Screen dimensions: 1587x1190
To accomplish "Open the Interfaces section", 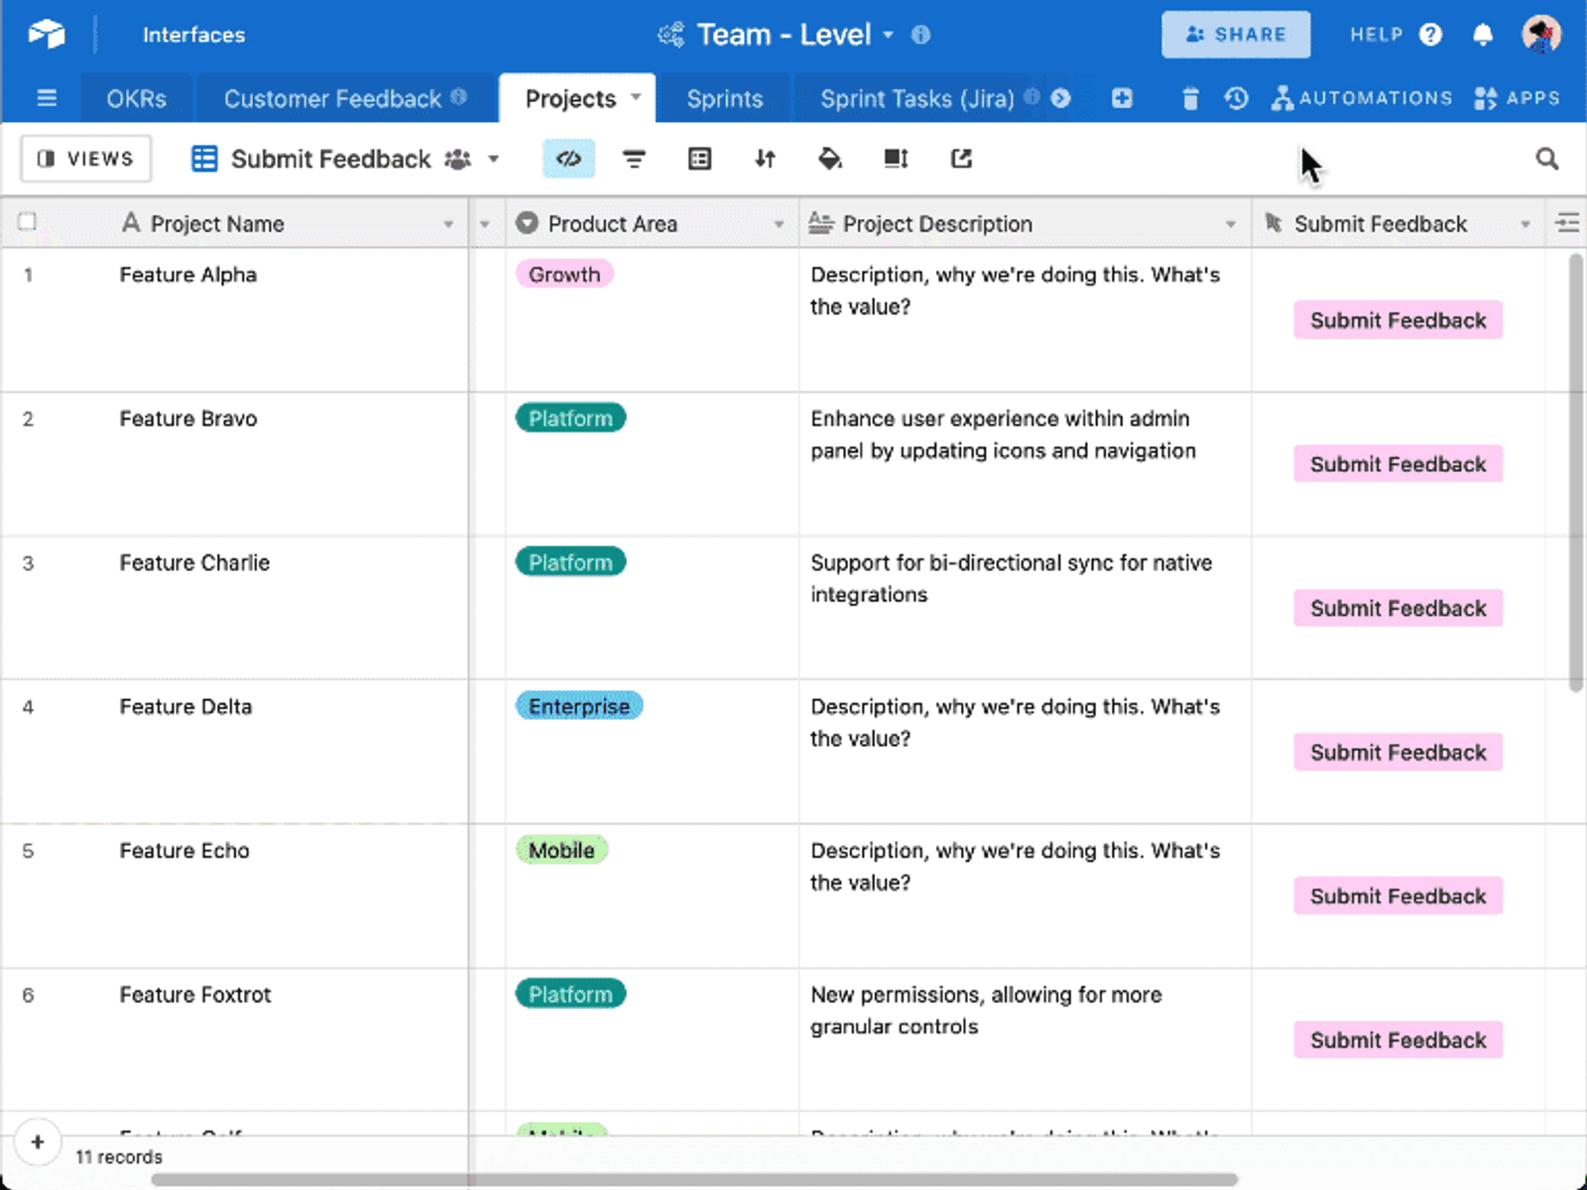I will [x=193, y=35].
